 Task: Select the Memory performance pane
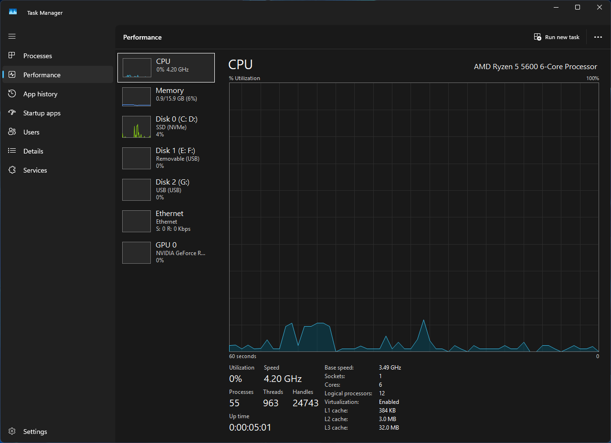point(166,96)
